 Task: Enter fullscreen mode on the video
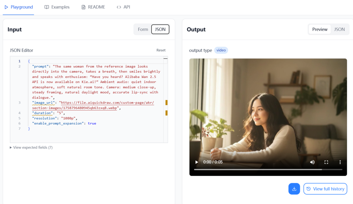click(x=326, y=162)
